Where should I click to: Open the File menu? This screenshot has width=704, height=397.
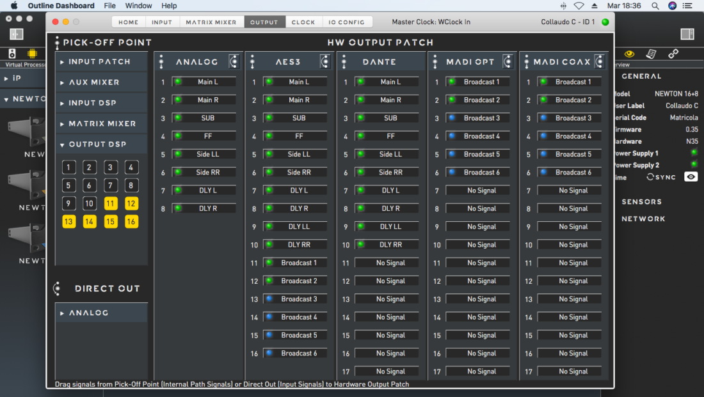click(x=109, y=6)
